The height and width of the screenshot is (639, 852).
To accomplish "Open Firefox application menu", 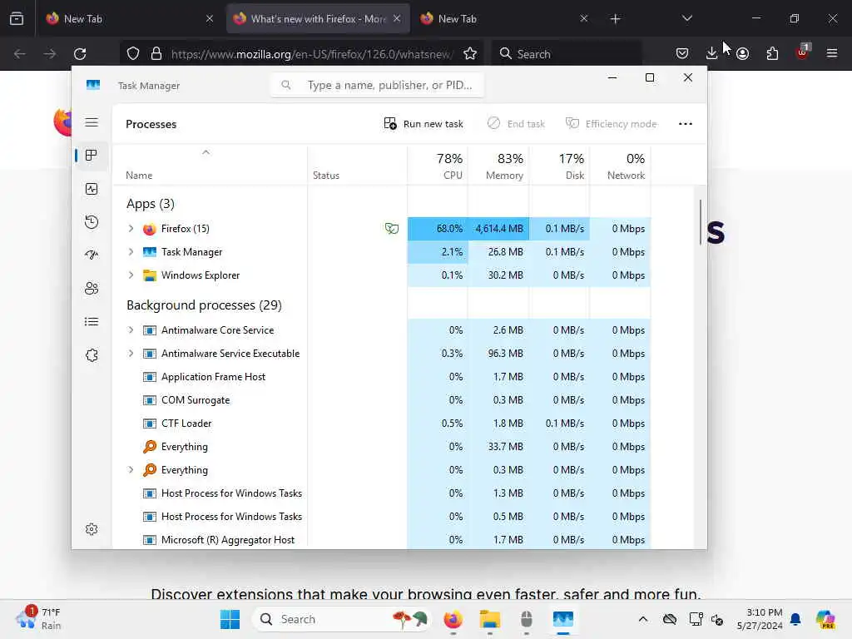I will 832,53.
